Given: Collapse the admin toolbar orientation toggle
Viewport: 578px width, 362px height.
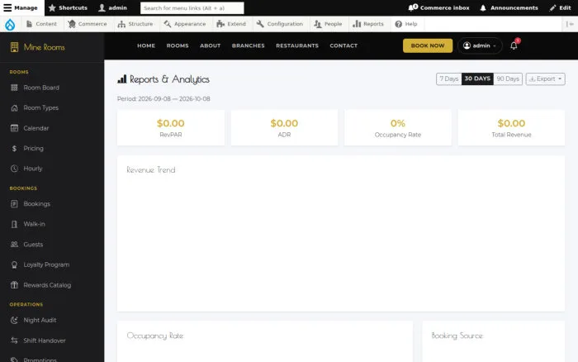Looking at the screenshot, I should click(570, 24).
